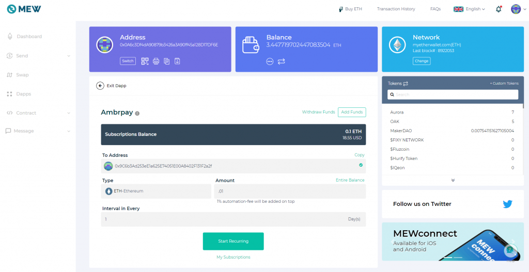The image size is (529, 272).
Task: Open the Swap sidebar item
Action: tap(18, 75)
